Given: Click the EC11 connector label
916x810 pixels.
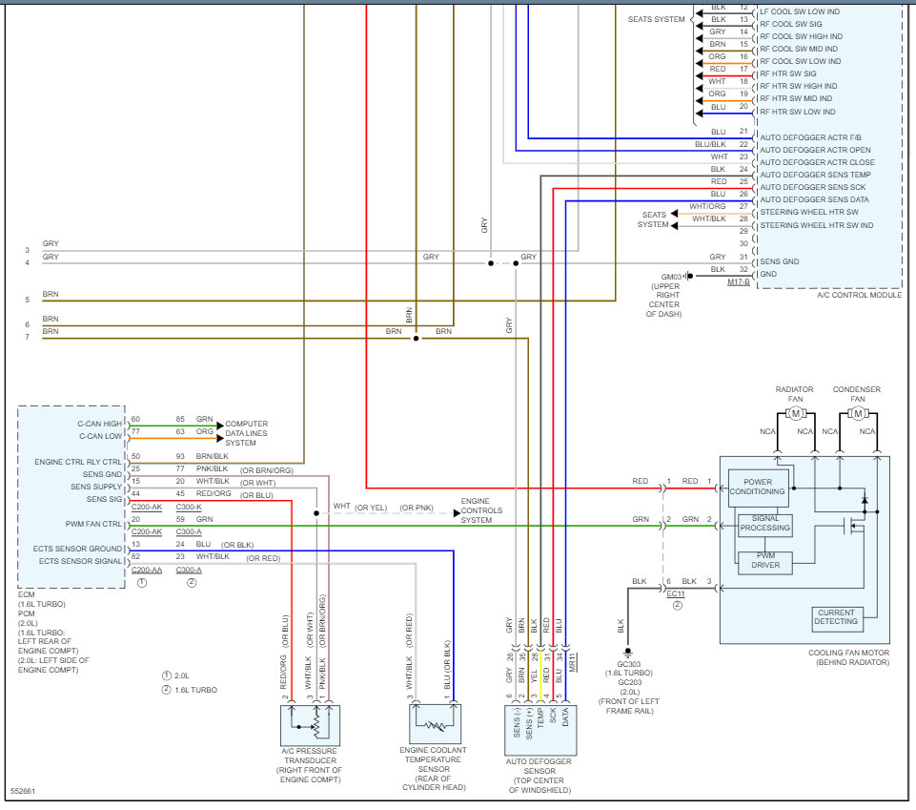Looking at the screenshot, I should point(675,593).
